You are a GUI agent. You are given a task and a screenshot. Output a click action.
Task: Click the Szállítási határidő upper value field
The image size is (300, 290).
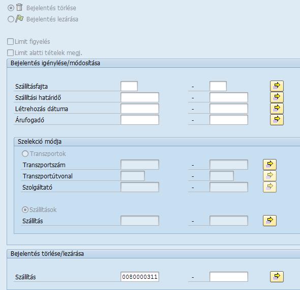click(229, 97)
